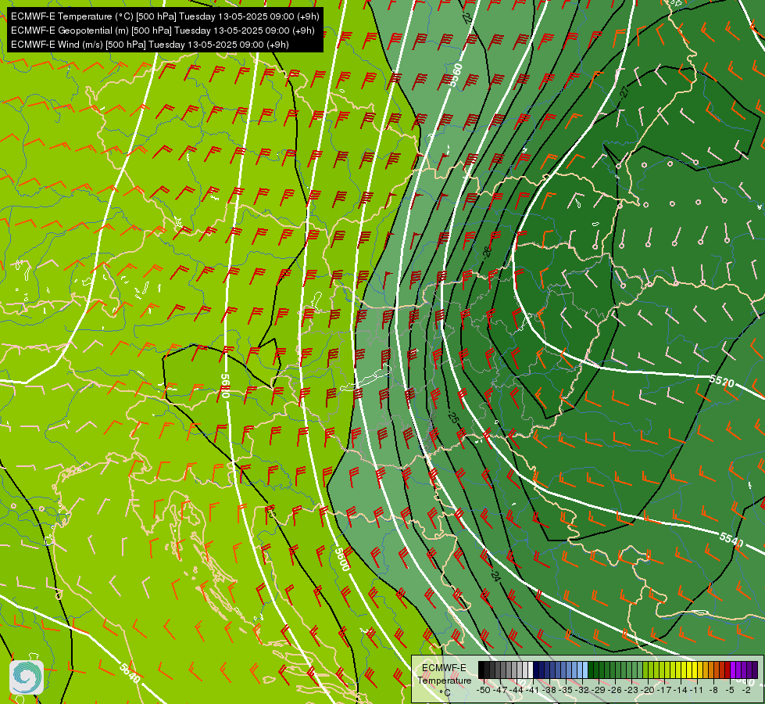Click the -47 tick label in legend
Screen dimensions: 765x704
click(x=500, y=690)
